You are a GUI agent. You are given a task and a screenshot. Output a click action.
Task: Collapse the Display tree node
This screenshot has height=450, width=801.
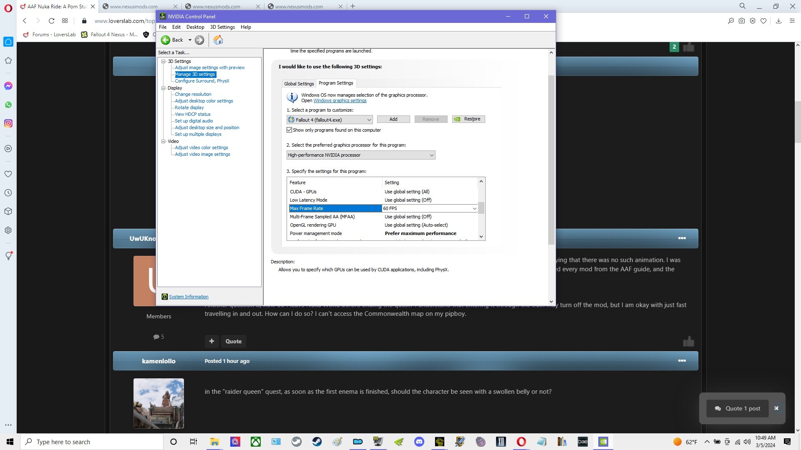[x=164, y=88]
